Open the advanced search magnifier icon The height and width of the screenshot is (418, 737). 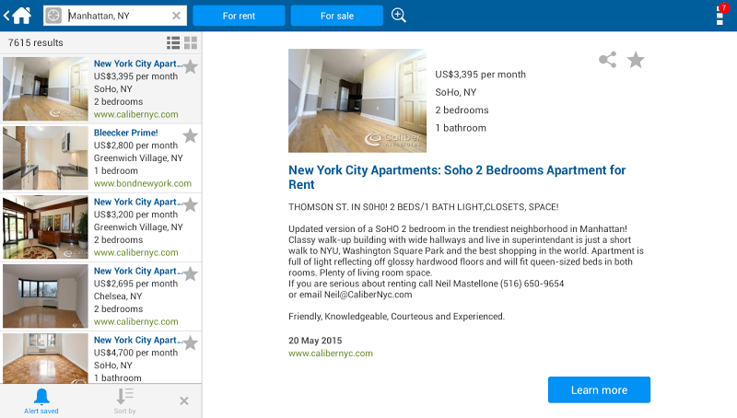click(x=399, y=16)
